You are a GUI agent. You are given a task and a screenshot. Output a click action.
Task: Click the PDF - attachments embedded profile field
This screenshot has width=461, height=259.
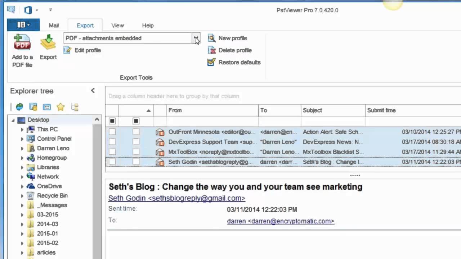[x=128, y=38]
